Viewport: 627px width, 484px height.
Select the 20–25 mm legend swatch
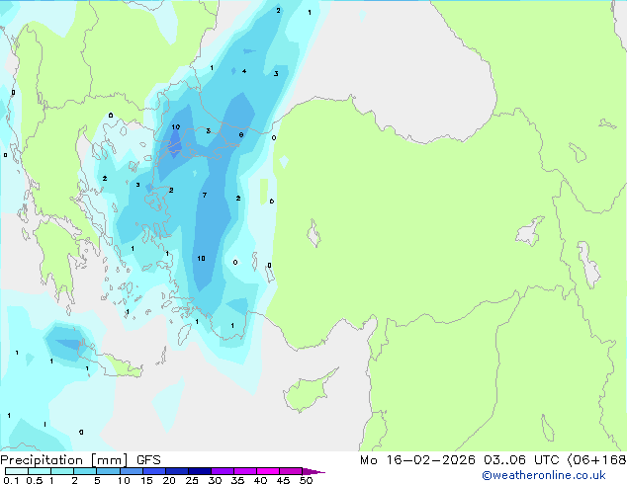[x=176, y=471]
